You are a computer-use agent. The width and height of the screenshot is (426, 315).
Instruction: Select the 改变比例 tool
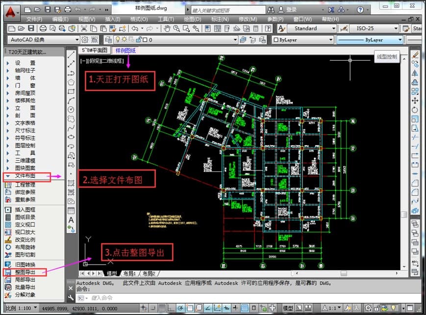tap(25, 240)
